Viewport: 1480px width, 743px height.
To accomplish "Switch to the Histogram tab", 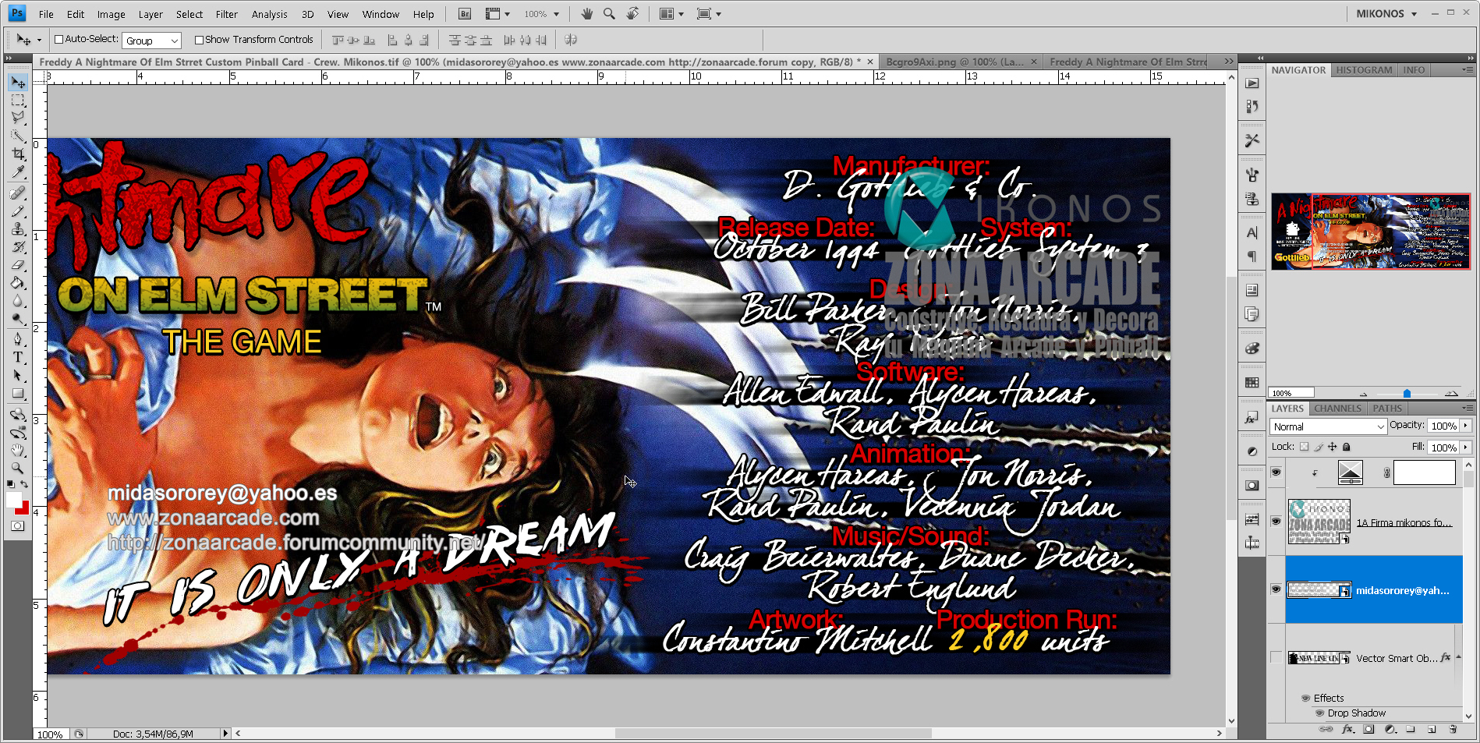I will click(1364, 70).
